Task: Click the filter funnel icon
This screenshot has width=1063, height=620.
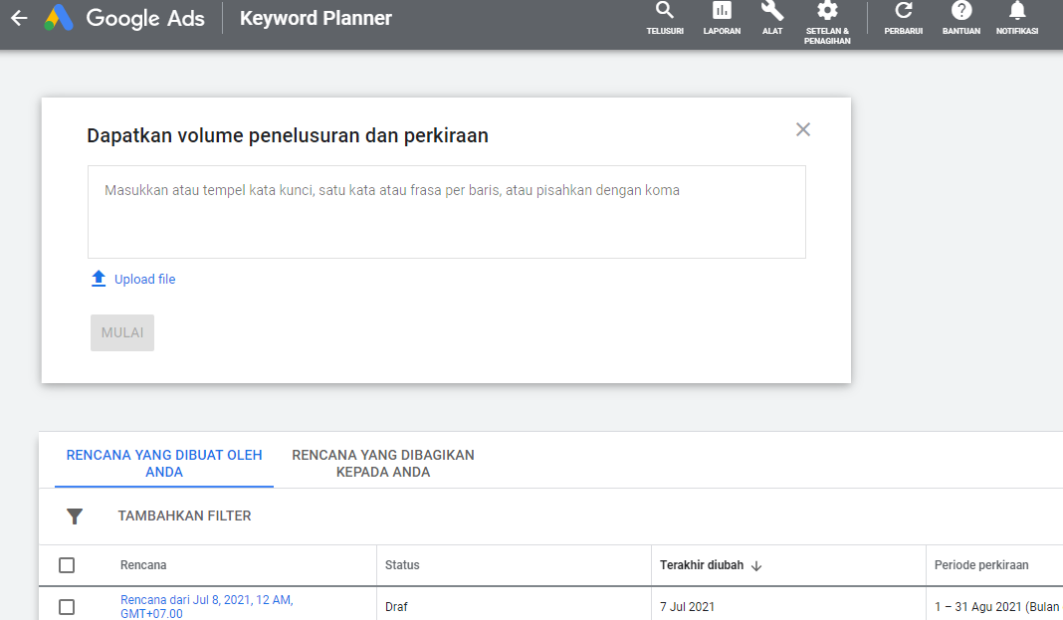Action: (75, 517)
